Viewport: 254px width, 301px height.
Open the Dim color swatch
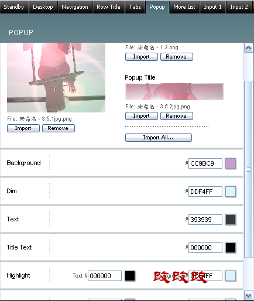[231, 191]
